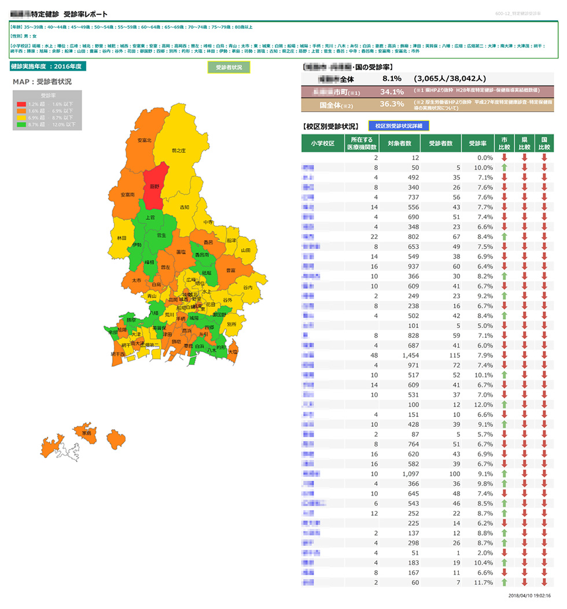Click the red 市比較 arrow in the 764-target row
567x609 pixels.
point(504,444)
